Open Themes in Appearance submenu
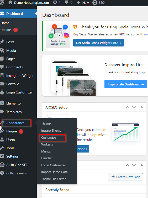 [47, 124]
